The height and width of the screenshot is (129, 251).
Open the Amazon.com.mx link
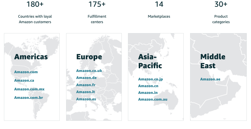(x=29, y=89)
